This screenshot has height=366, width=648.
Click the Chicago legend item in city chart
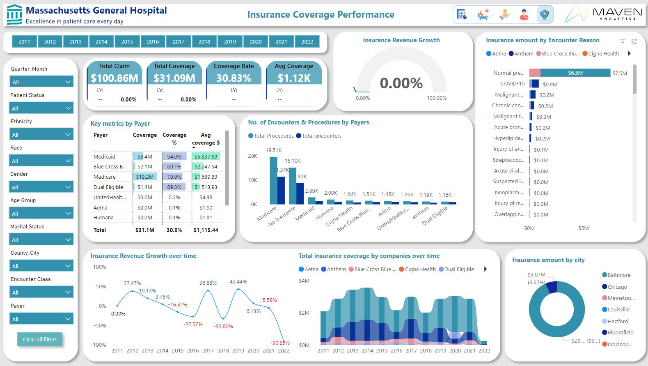coord(614,287)
